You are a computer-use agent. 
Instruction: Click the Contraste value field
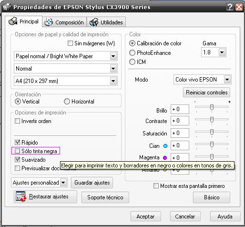(180, 121)
